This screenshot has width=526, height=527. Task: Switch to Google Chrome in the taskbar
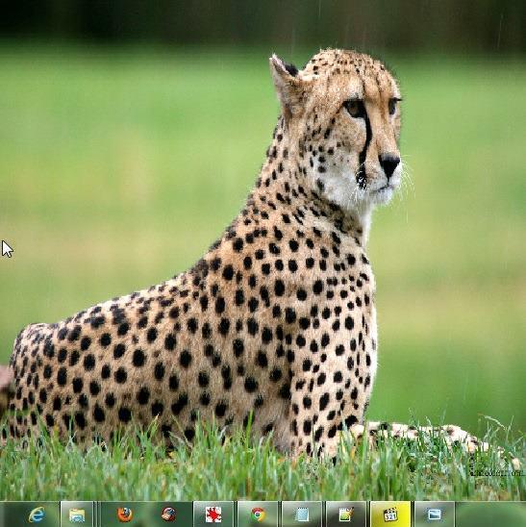tap(258, 514)
